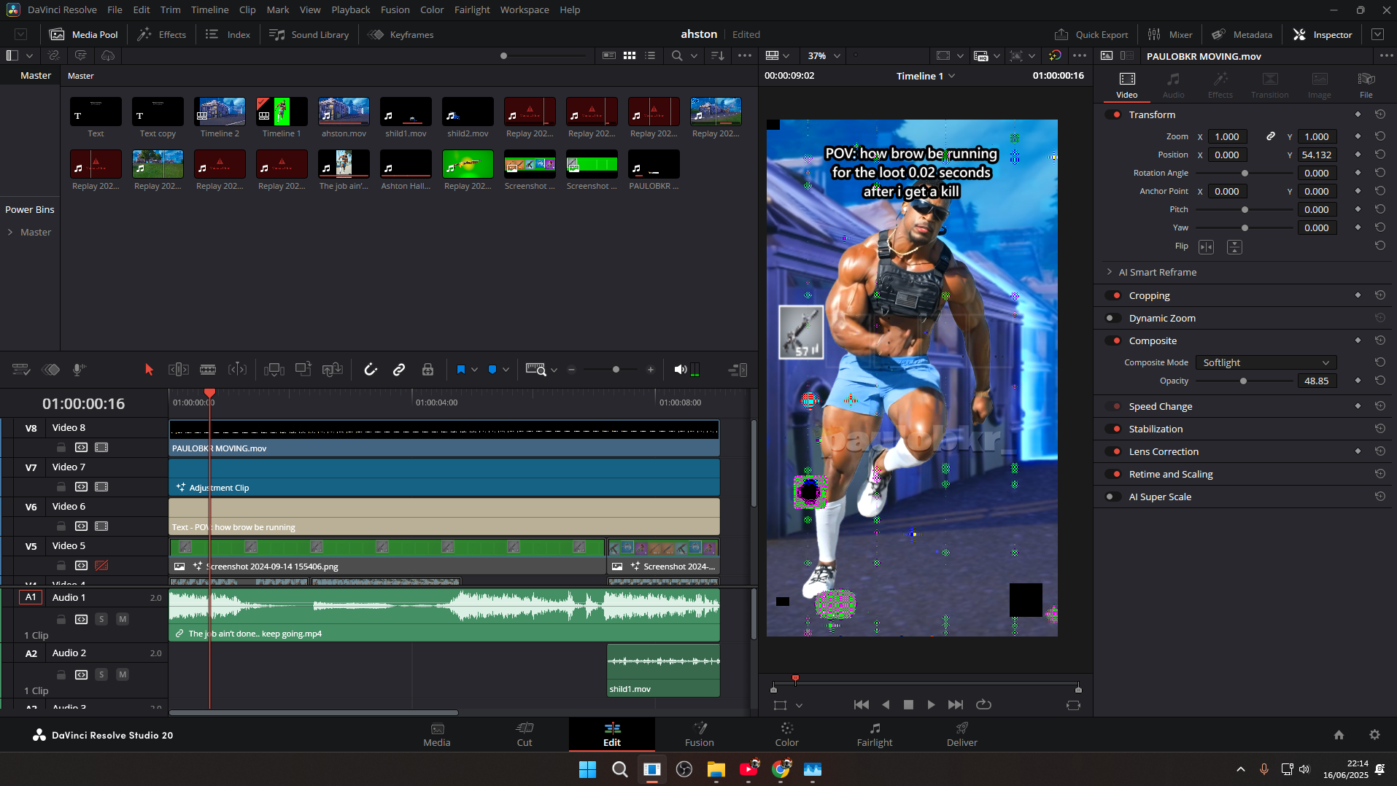Expand Master under Power Bins
The height and width of the screenshot is (786, 1397).
click(10, 232)
